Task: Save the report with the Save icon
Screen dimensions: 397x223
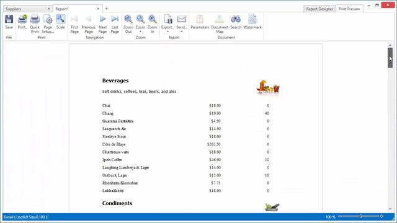Action: 9,19
